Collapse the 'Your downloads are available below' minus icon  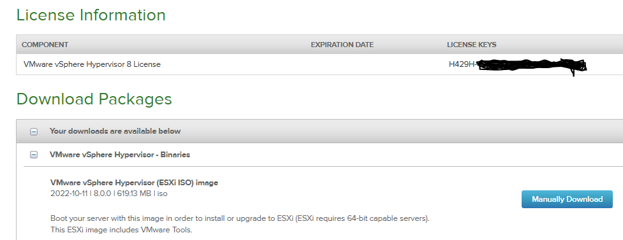tap(34, 132)
